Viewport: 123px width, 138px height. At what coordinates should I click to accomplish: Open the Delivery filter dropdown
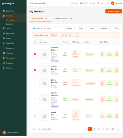click(x=105, y=28)
